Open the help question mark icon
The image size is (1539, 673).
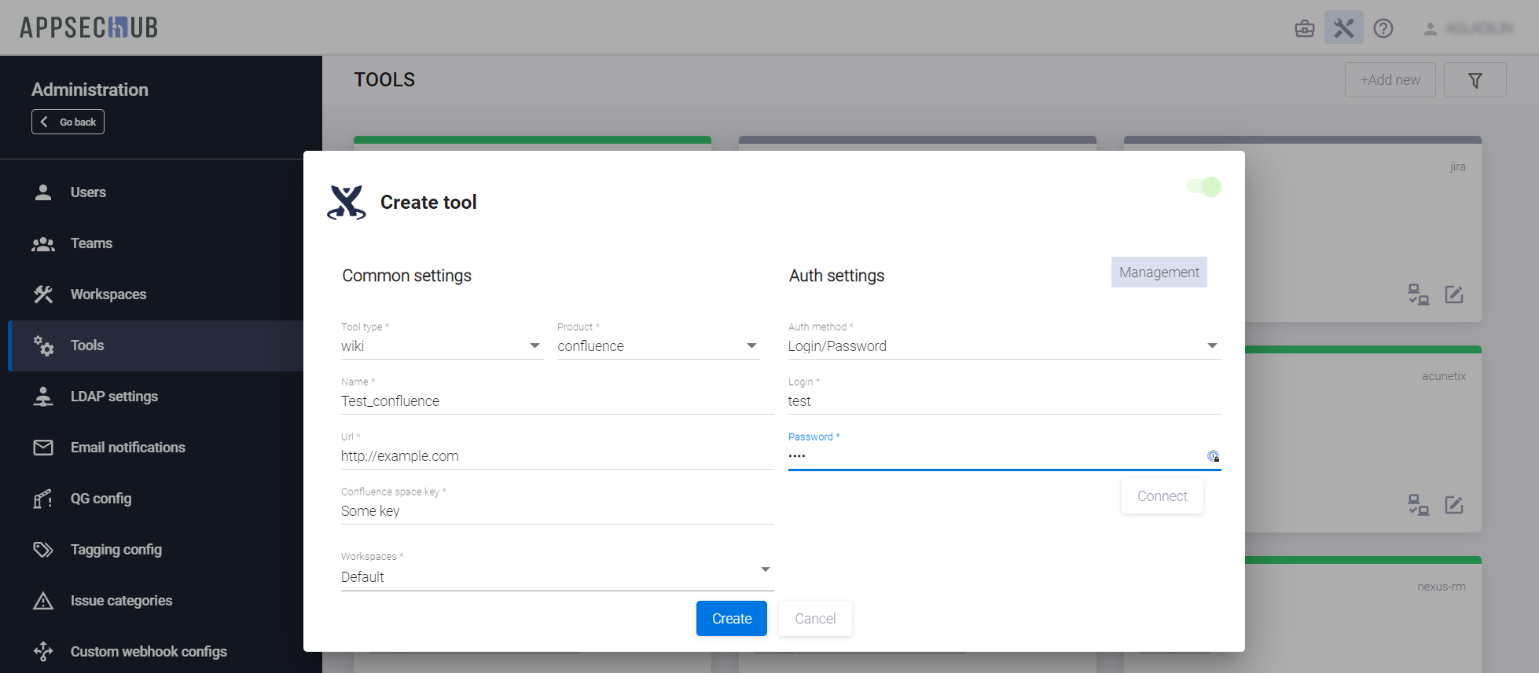click(1383, 28)
